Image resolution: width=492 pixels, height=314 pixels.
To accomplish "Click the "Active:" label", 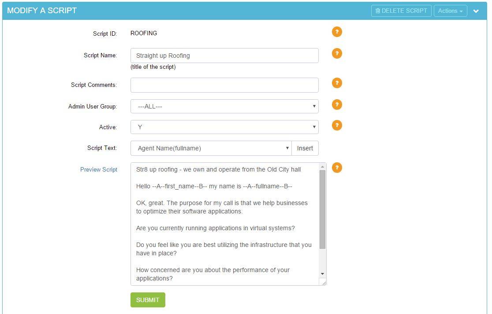I will tap(108, 127).
